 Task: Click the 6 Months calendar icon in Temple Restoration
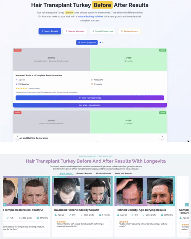point(38,218)
